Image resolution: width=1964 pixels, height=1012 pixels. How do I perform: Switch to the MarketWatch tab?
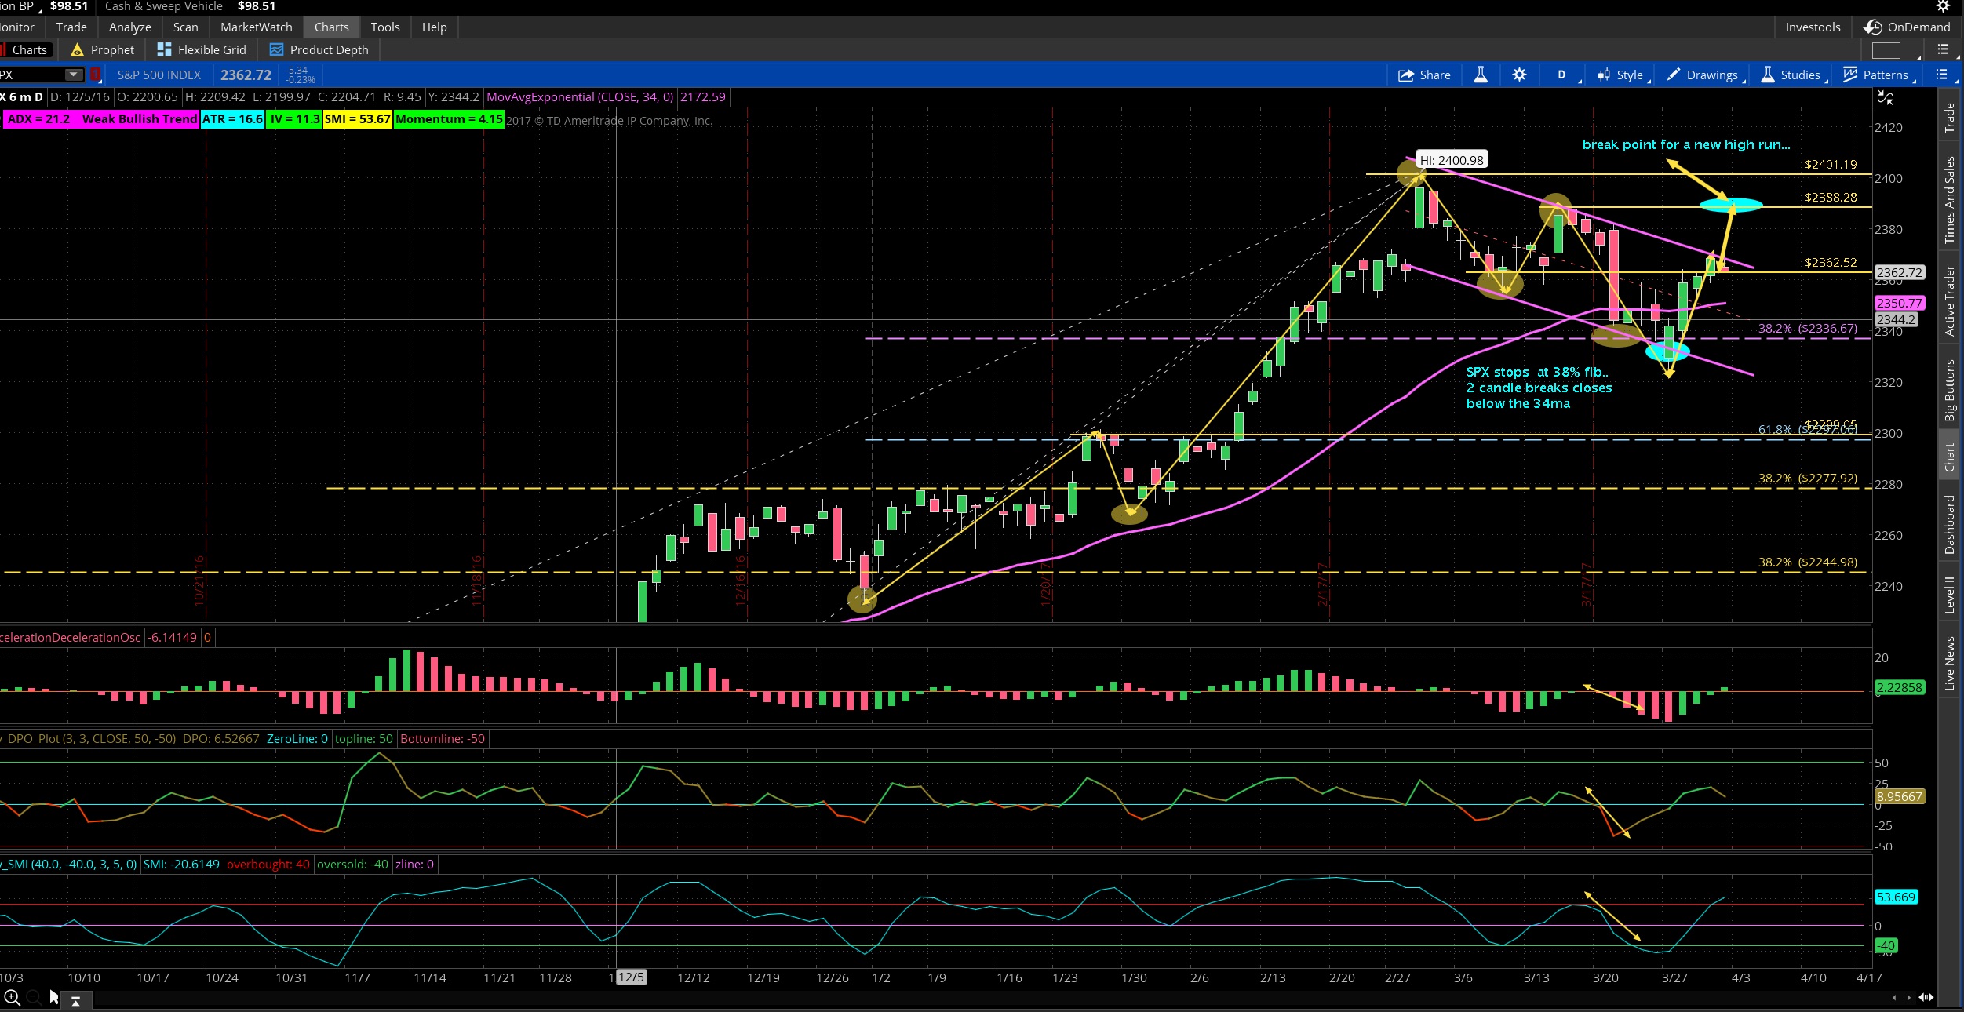tap(256, 27)
